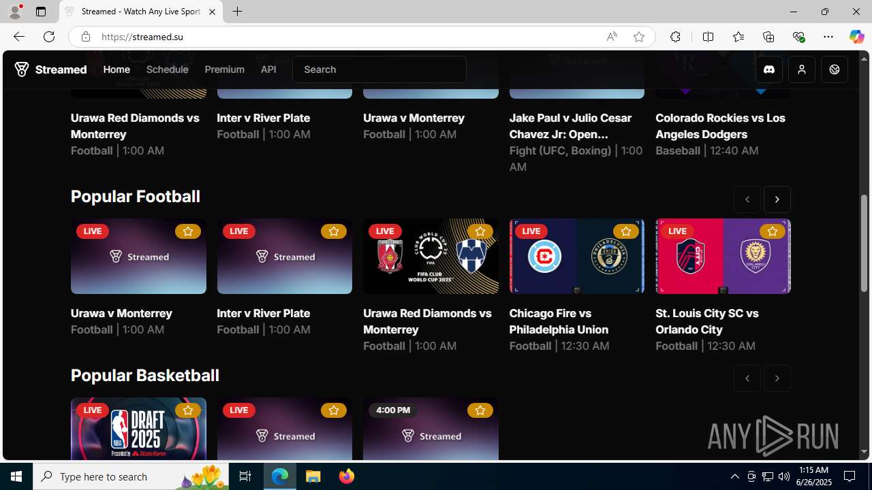Show next Popular Football streams
This screenshot has width=872, height=490.
pos(777,199)
